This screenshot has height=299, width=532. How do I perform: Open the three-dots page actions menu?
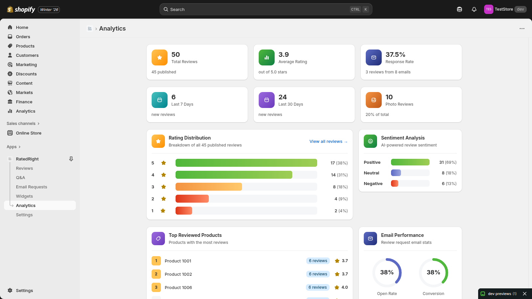pyautogui.click(x=522, y=29)
